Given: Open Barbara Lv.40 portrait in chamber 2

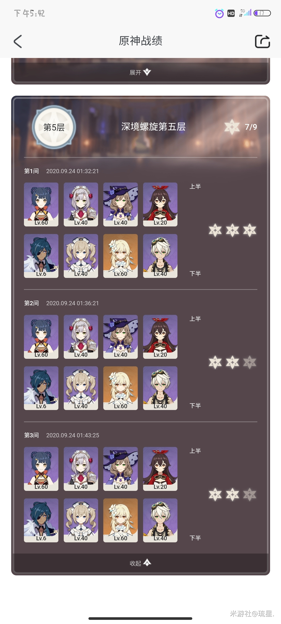Looking at the screenshot, I should [x=81, y=388].
